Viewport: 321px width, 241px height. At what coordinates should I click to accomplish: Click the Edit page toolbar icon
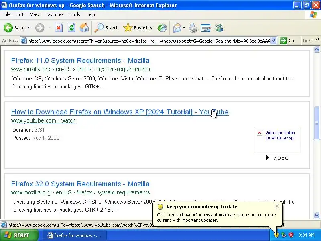tap(205, 28)
